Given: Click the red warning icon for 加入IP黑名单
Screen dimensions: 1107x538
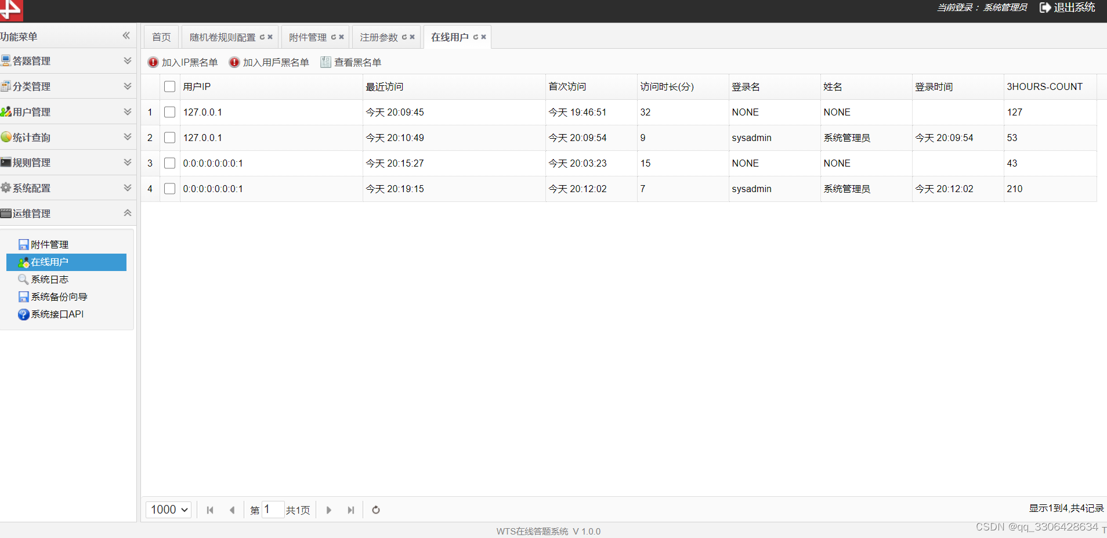Looking at the screenshot, I should (x=153, y=62).
